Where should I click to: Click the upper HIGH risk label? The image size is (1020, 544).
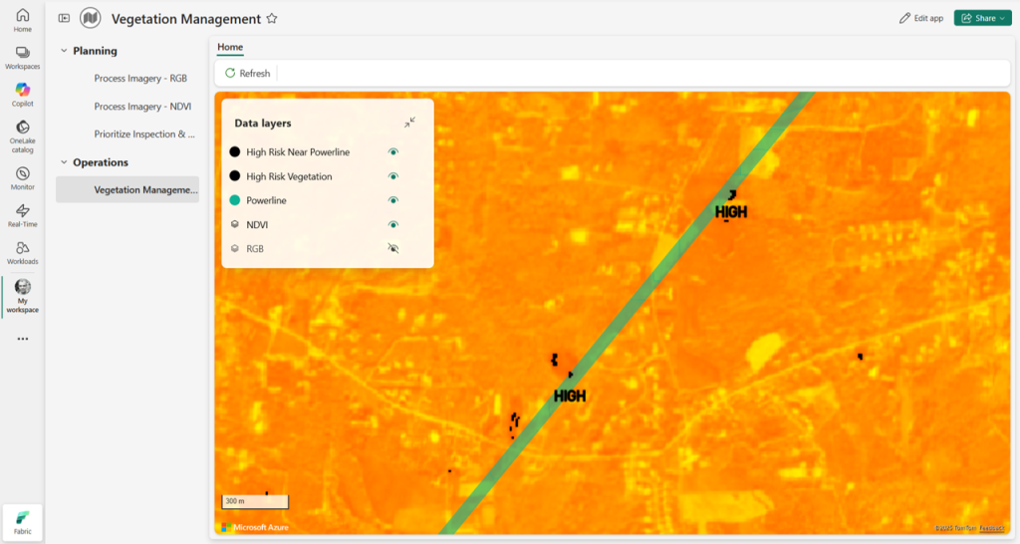coord(730,212)
